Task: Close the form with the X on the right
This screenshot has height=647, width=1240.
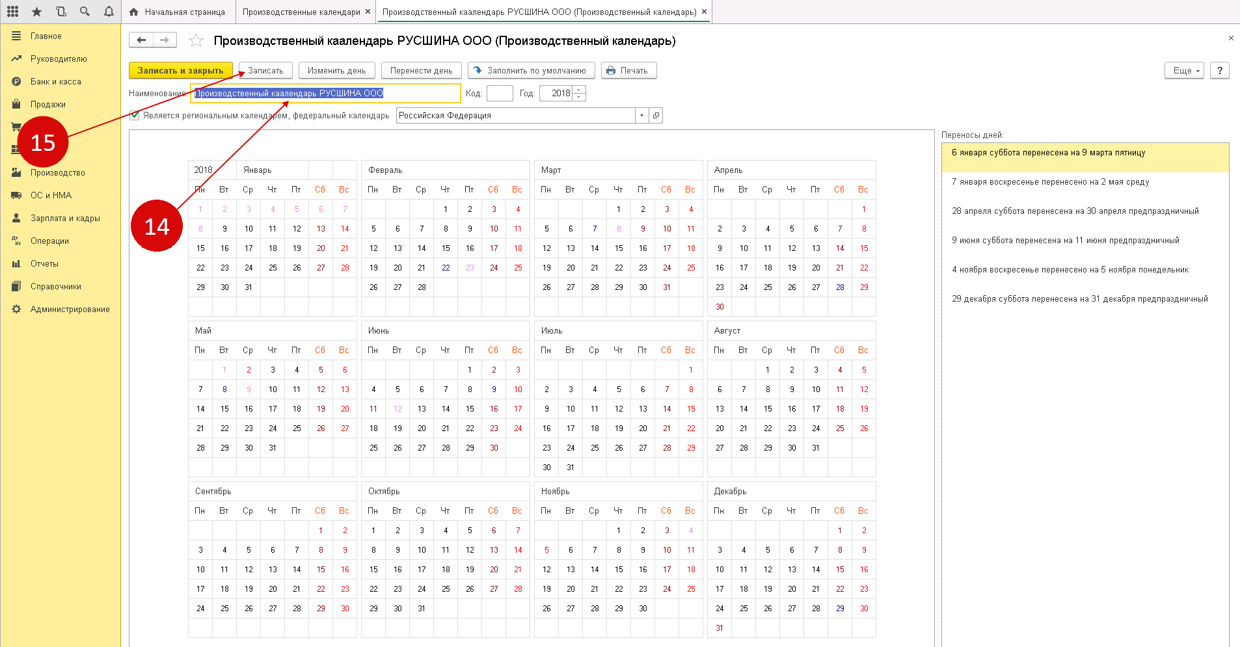Action: [x=1231, y=38]
